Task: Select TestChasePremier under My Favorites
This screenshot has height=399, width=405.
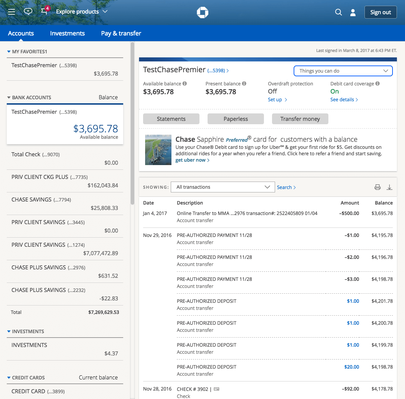Action: (65, 69)
